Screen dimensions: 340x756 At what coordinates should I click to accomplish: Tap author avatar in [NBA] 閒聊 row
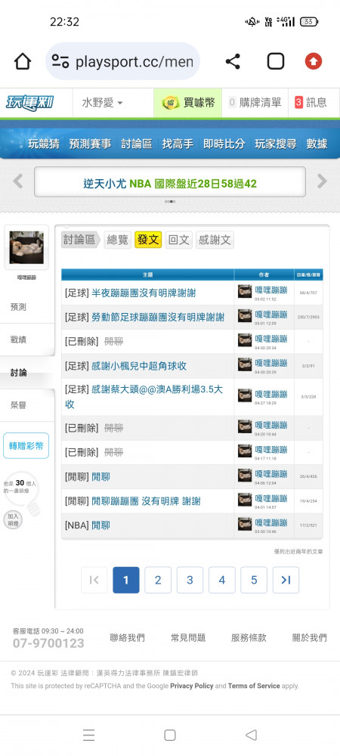(x=245, y=524)
